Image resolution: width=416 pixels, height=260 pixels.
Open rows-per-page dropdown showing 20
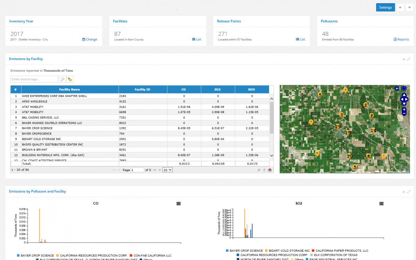point(168,170)
